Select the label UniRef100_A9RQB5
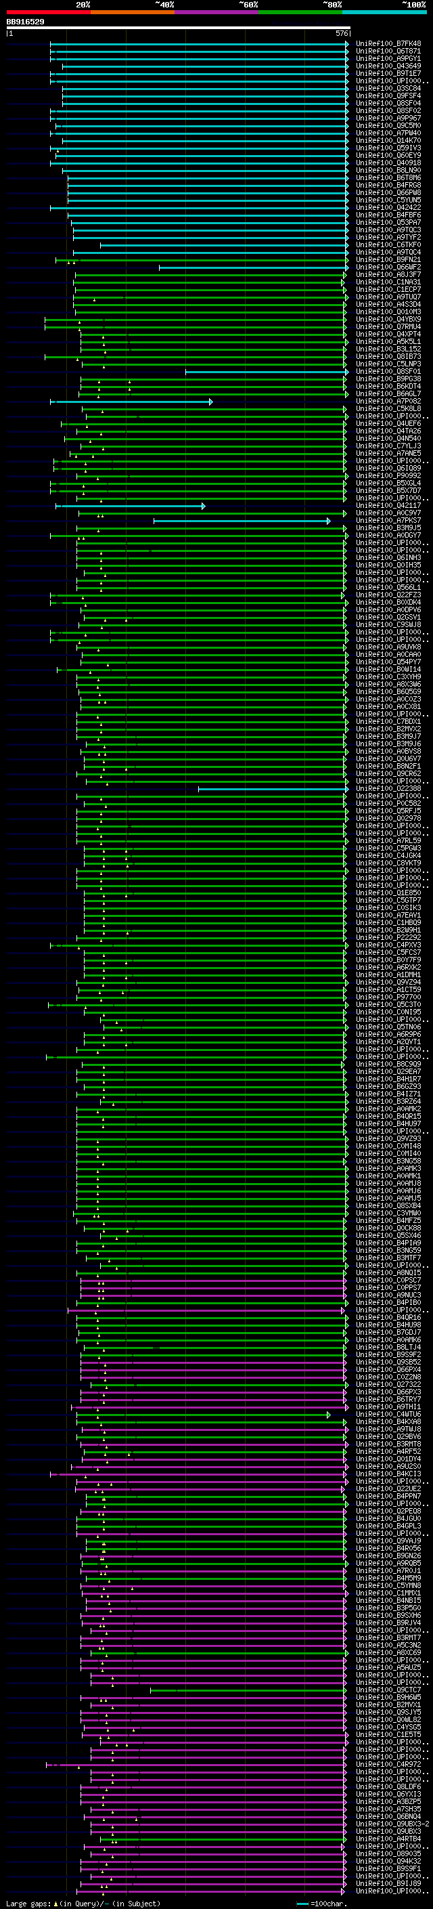433x1909 pixels. click(x=388, y=1563)
